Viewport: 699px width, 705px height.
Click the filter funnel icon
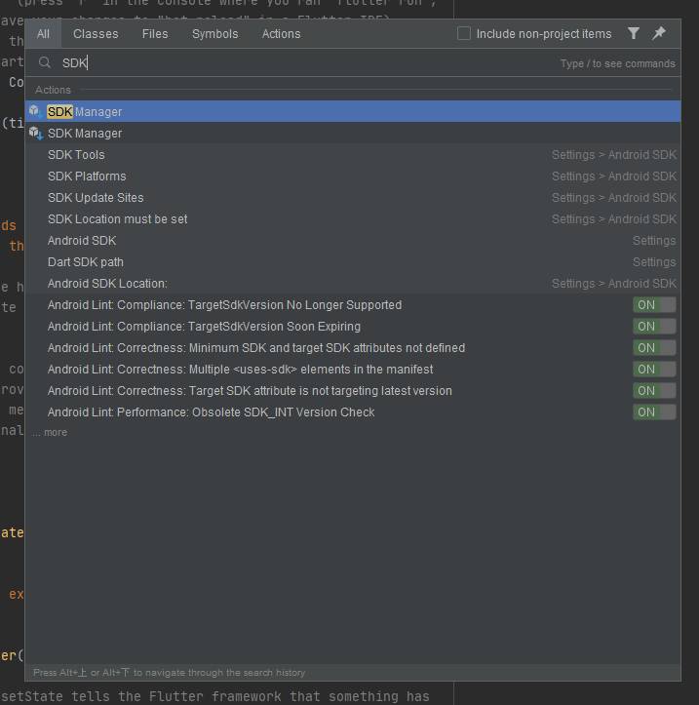633,33
